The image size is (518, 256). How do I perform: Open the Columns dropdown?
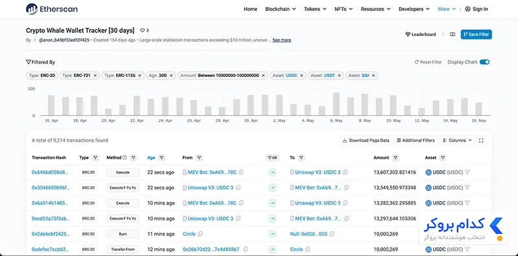[x=457, y=140]
